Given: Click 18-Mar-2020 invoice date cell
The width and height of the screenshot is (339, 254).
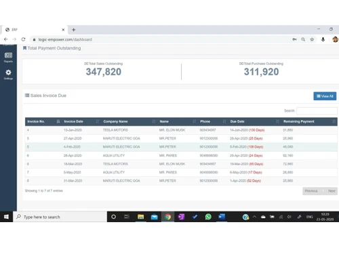Looking at the screenshot, I should pyautogui.click(x=73, y=164).
